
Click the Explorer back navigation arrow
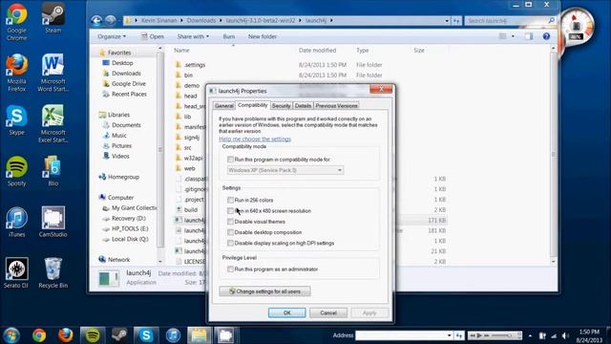pyautogui.click(x=96, y=20)
